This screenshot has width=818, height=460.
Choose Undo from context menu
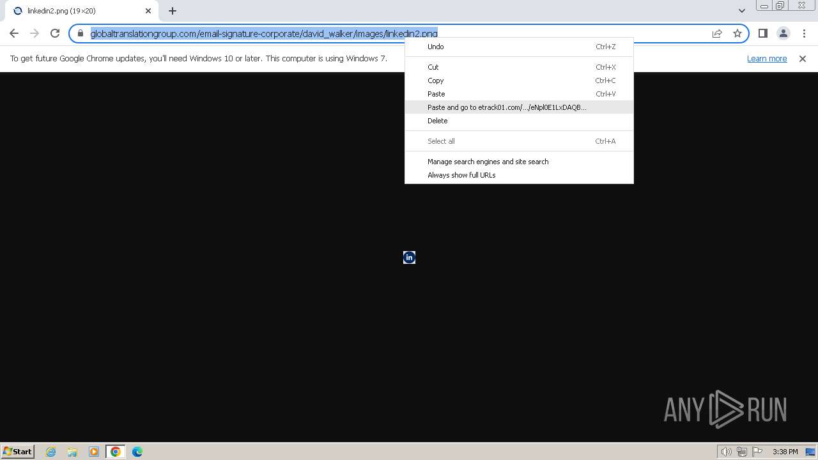click(x=519, y=47)
